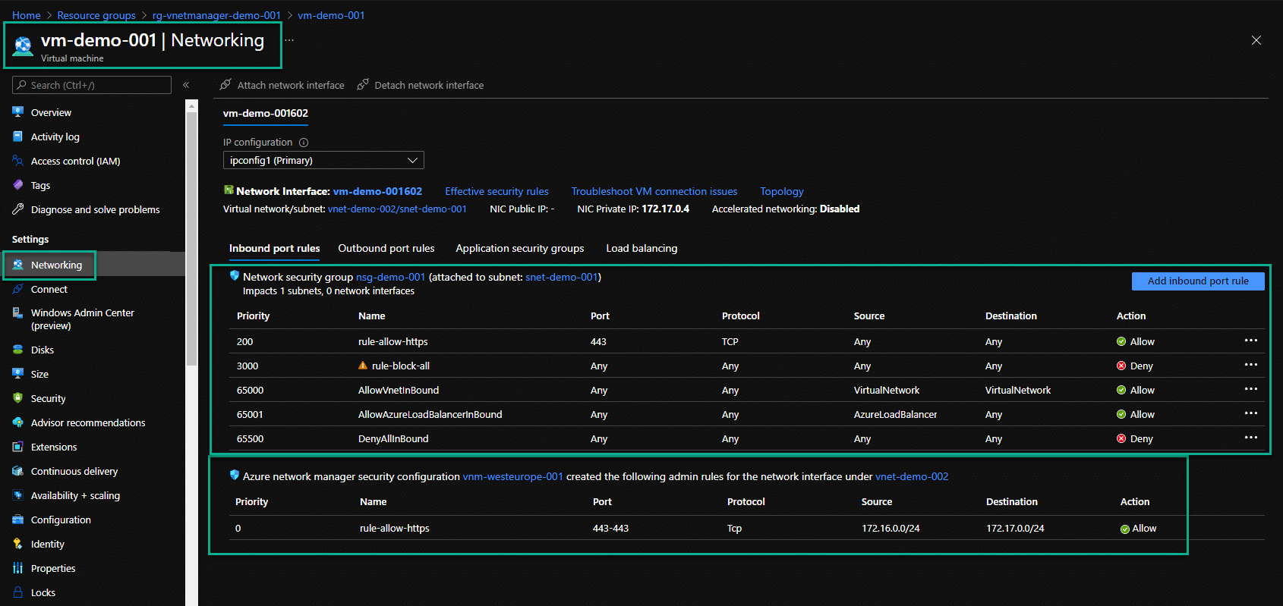Click the IP configuration info icon
The image size is (1283, 606).
[x=304, y=143]
